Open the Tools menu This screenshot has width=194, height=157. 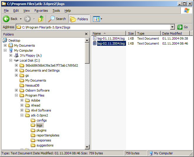tap(56, 11)
